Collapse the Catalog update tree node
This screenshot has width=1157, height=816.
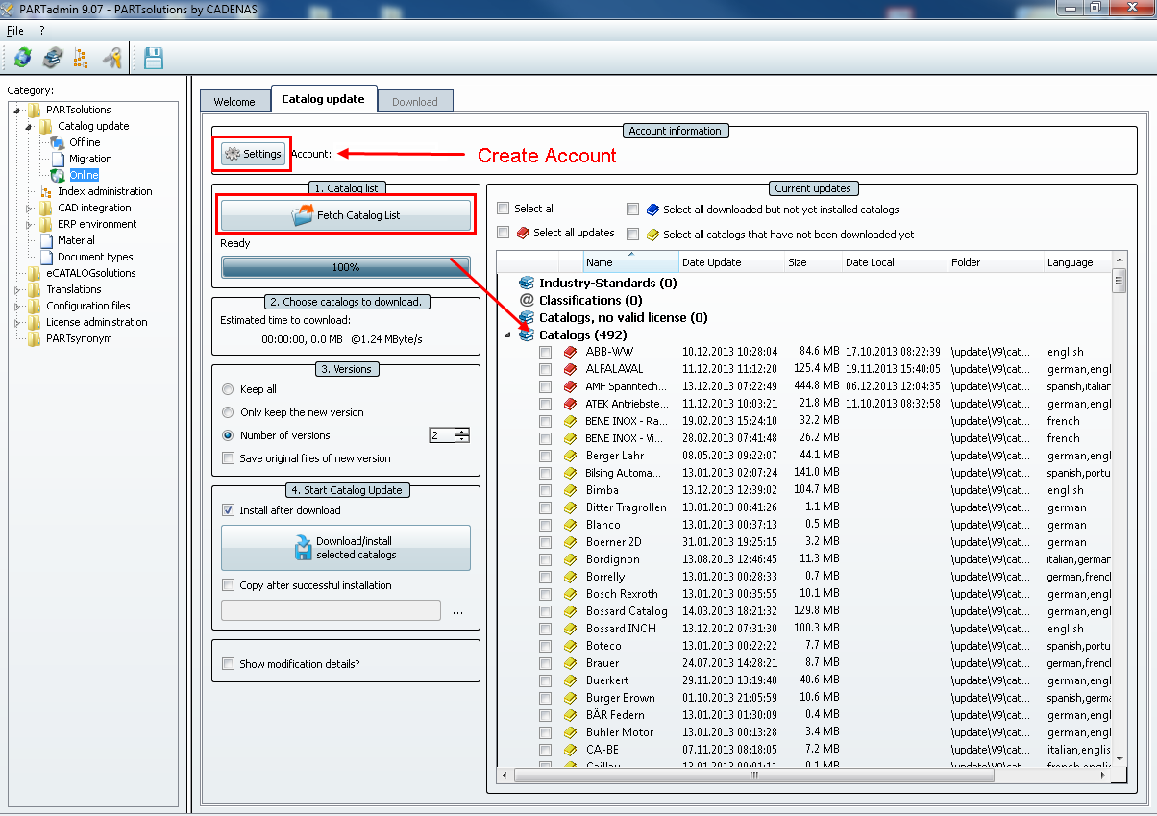[x=29, y=126]
